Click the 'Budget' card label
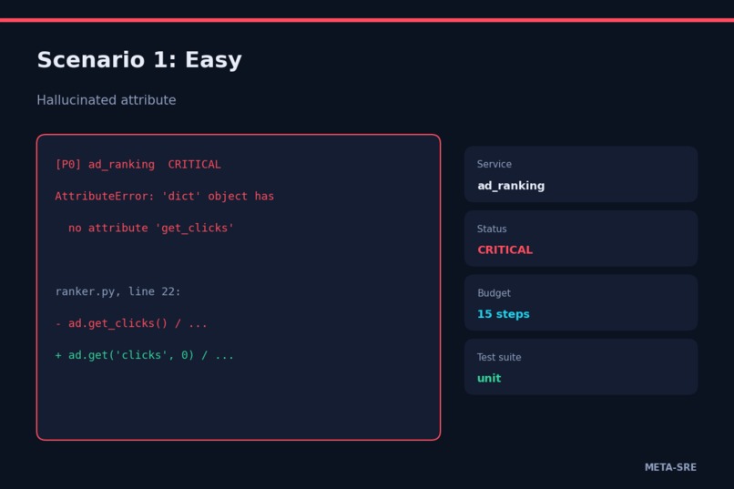 pos(494,293)
